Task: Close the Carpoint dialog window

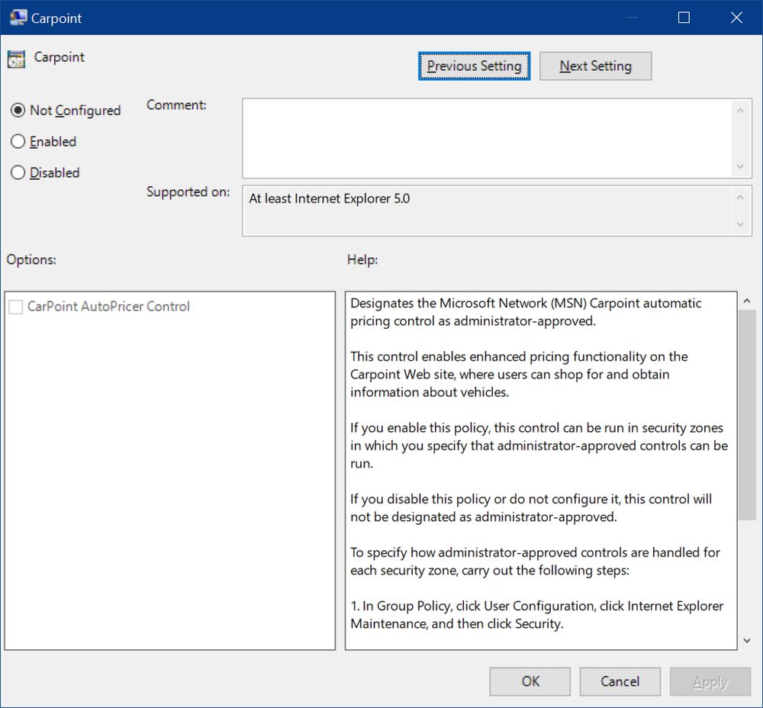Action: coord(736,18)
